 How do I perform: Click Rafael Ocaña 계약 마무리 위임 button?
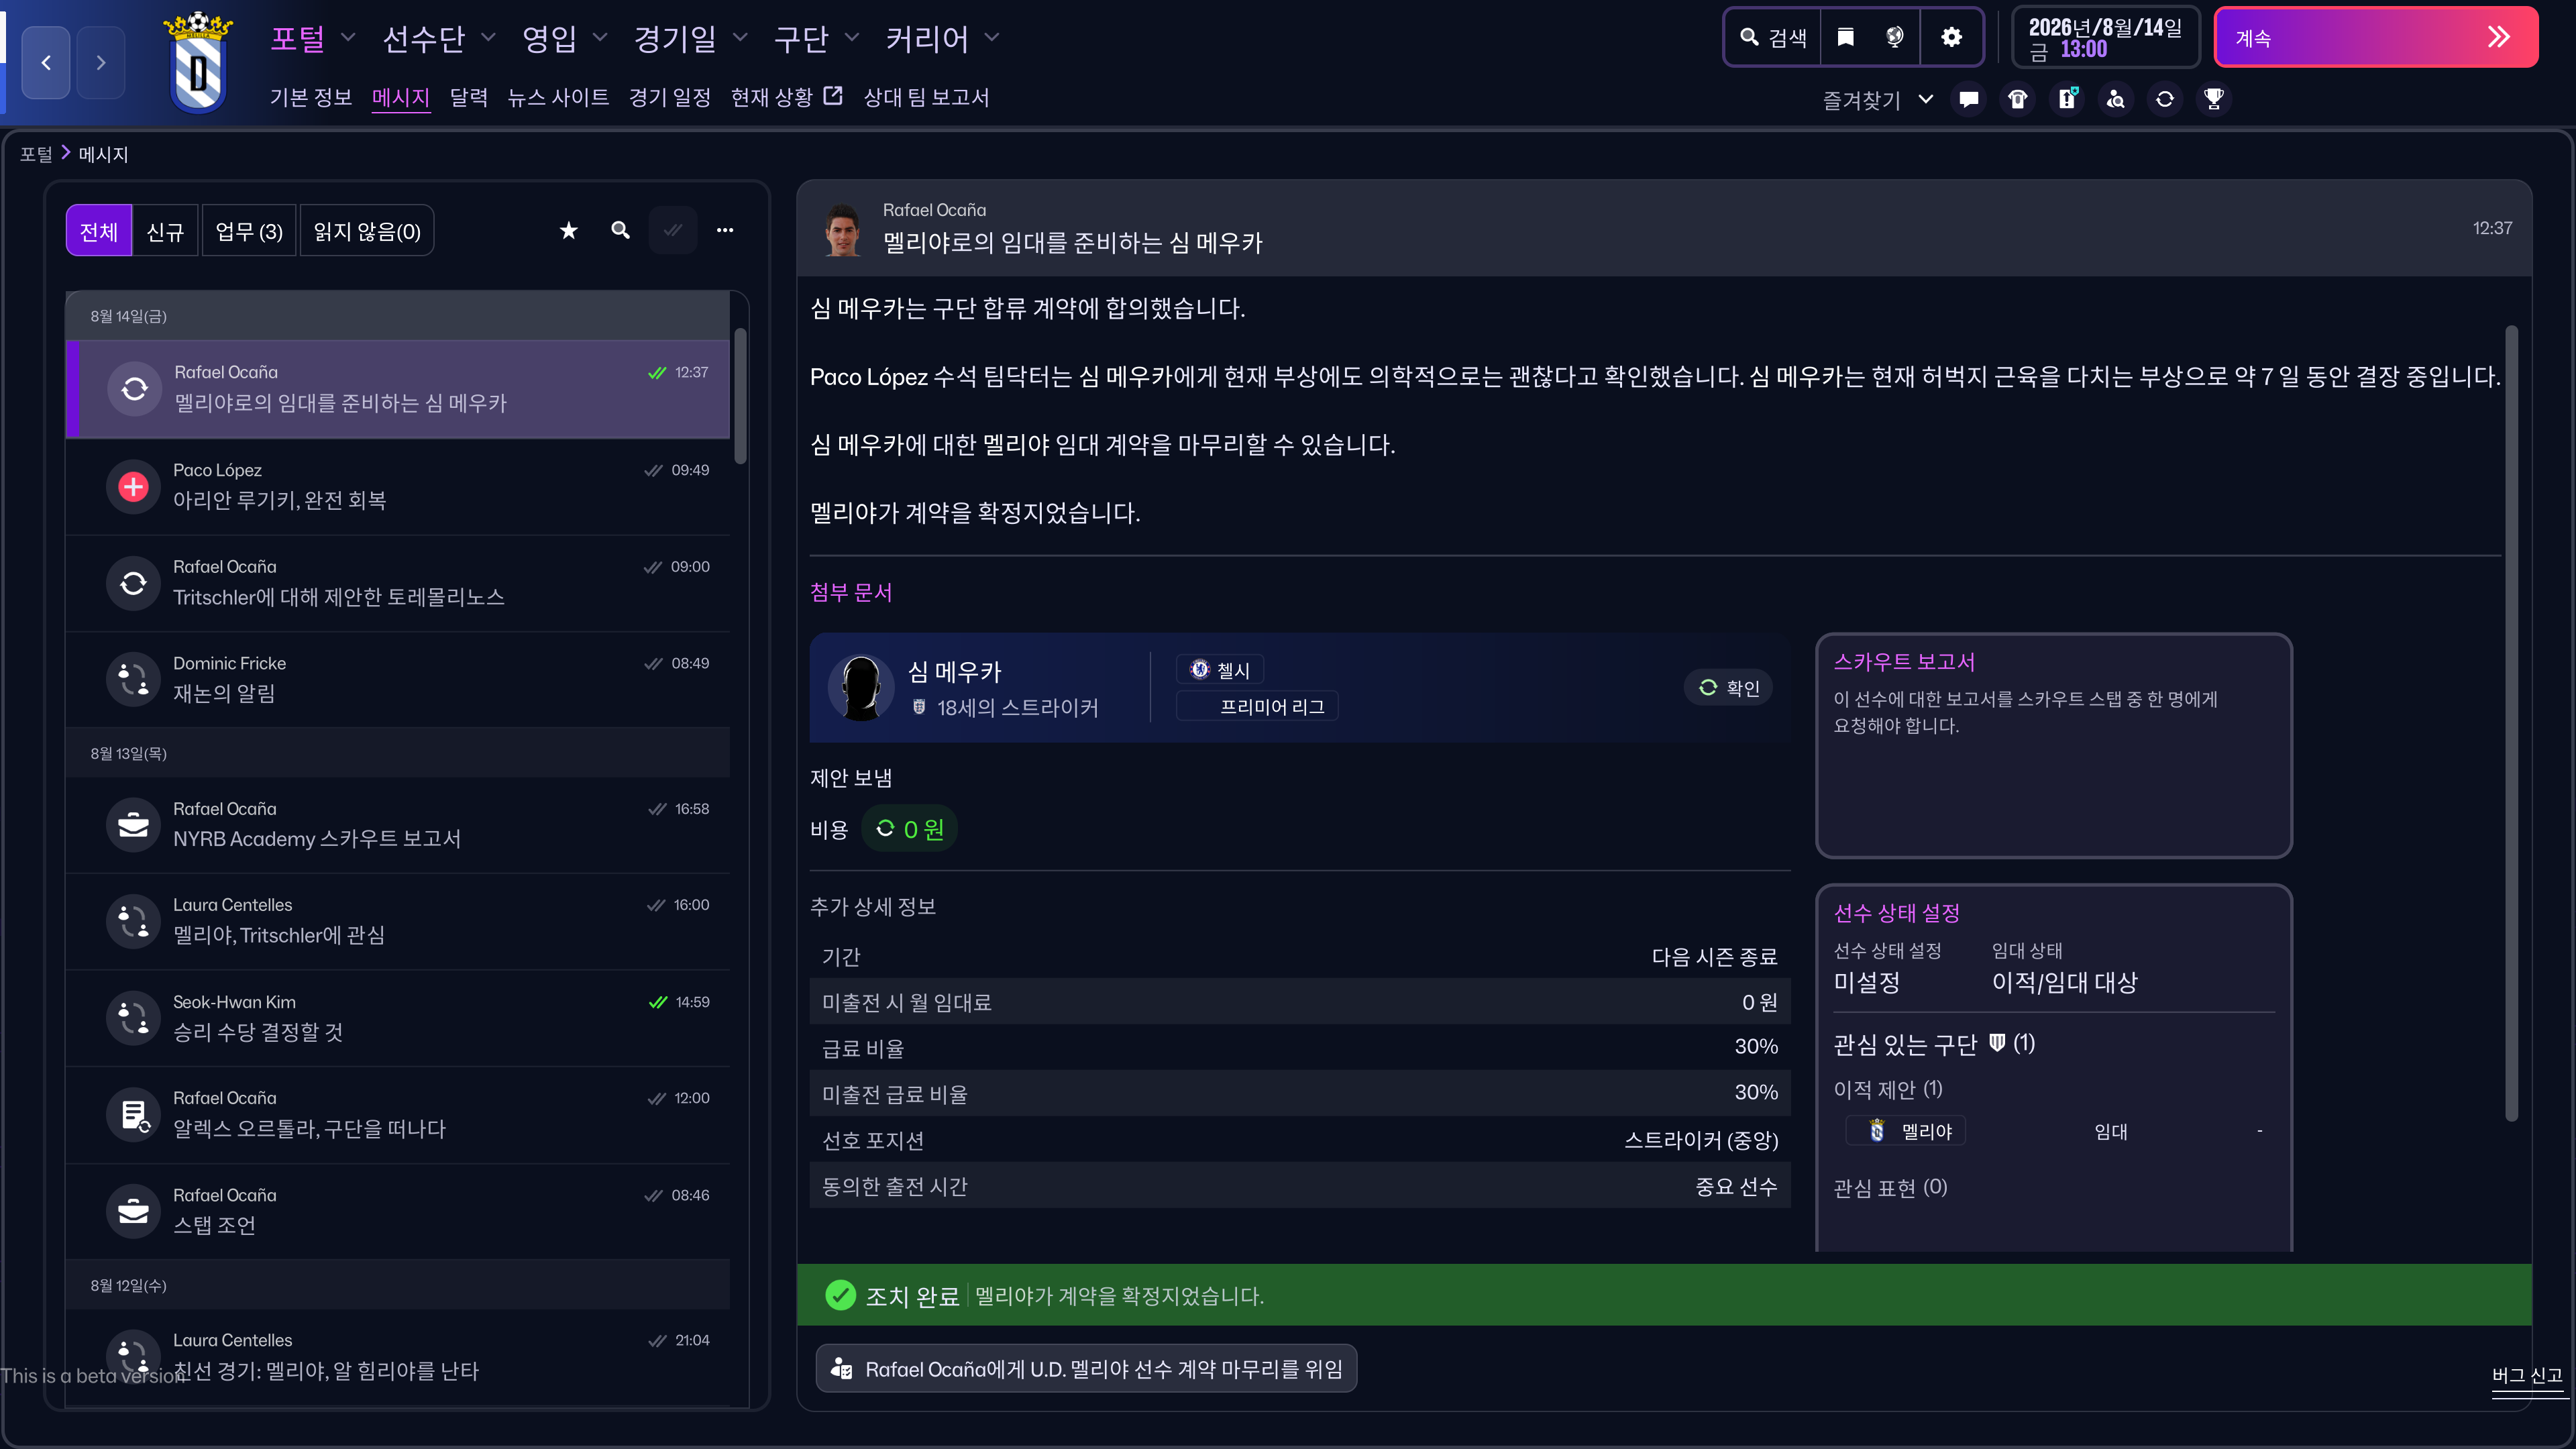(1086, 1368)
